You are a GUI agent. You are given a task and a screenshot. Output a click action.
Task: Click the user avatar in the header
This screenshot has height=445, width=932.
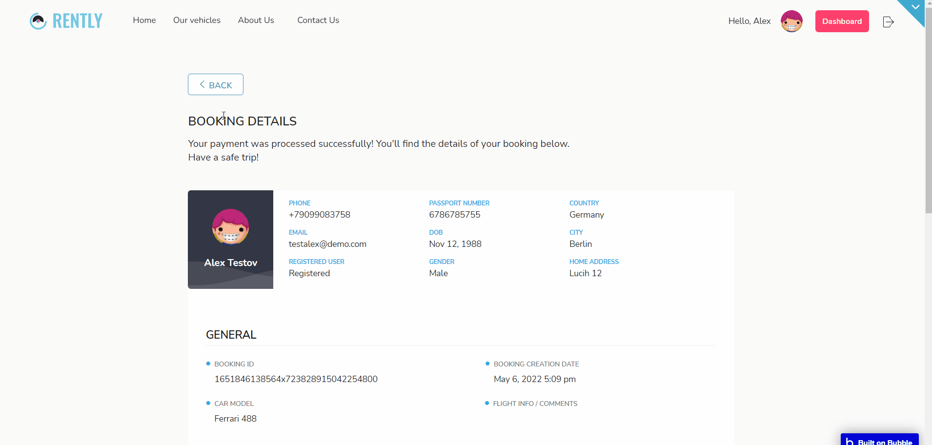tap(791, 21)
